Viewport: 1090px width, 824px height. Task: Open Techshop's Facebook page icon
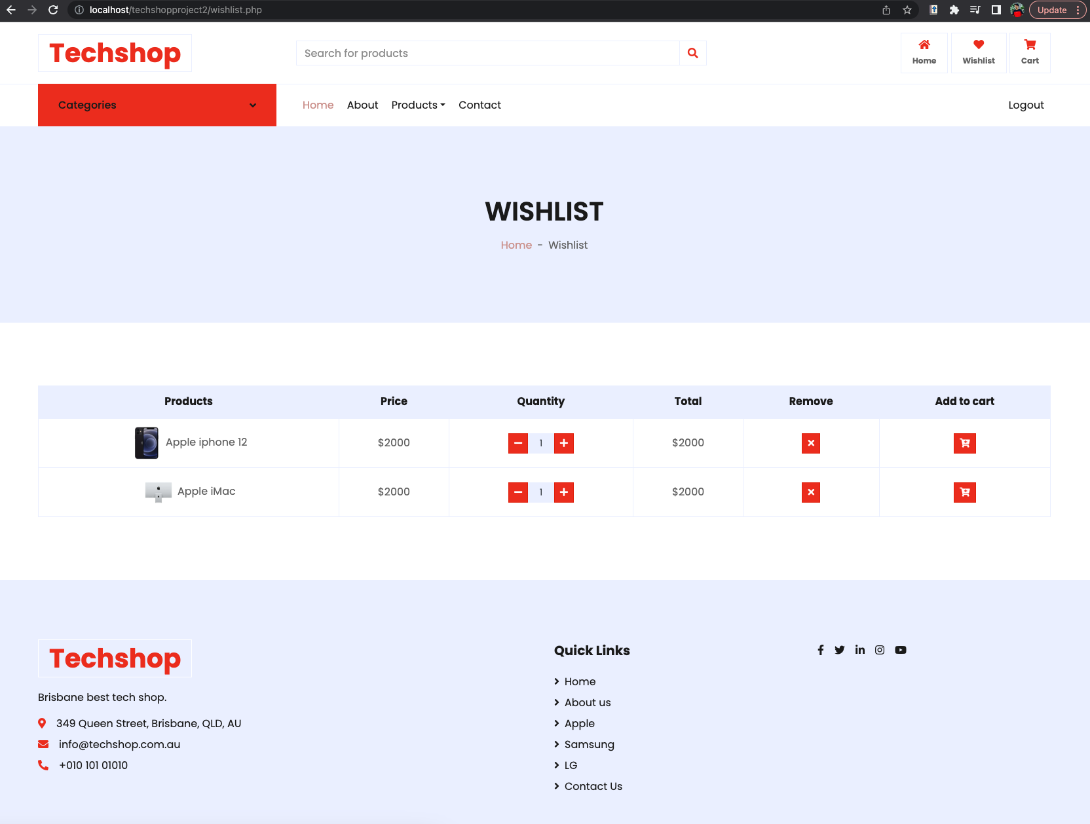pyautogui.click(x=820, y=650)
